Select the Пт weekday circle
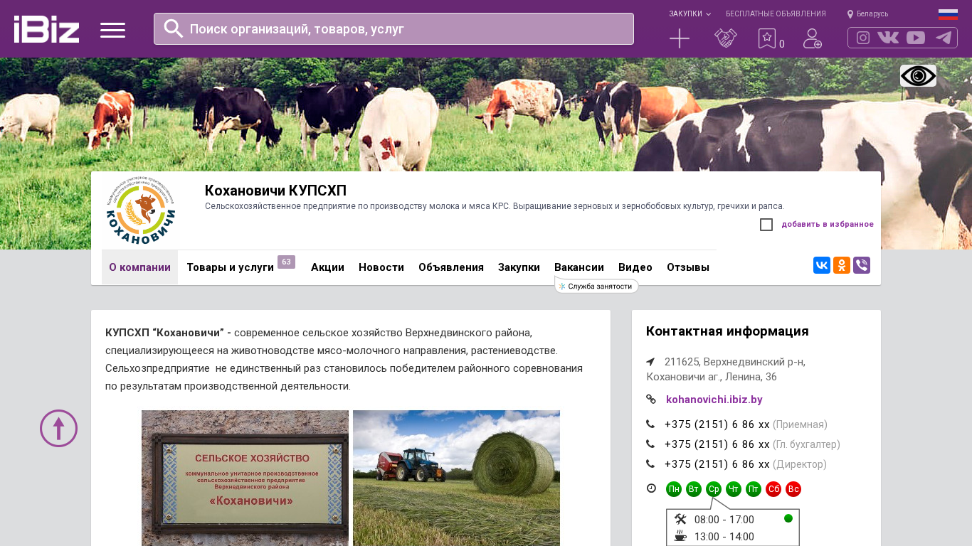Viewport: 972px width, 546px height. (754, 489)
